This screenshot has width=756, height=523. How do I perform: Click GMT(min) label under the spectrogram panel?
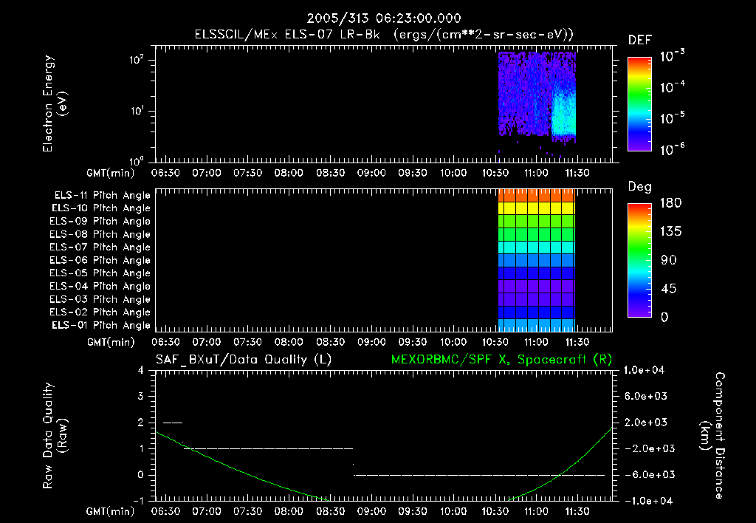pyautogui.click(x=111, y=173)
